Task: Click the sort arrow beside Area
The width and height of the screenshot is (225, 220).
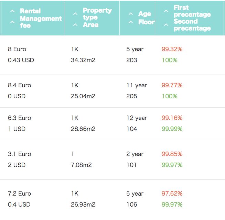Action: pyautogui.click(x=75, y=25)
